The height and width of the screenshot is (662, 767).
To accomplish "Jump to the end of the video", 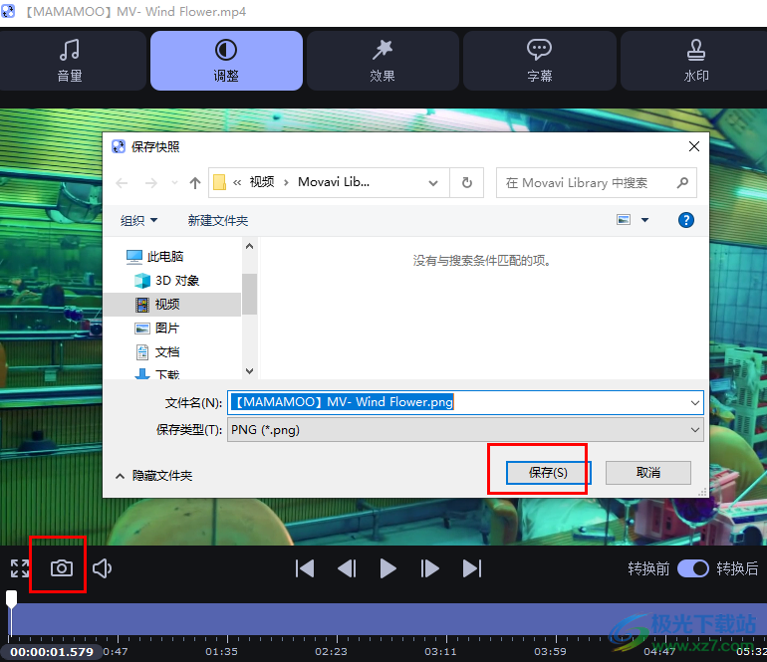I will click(x=472, y=568).
